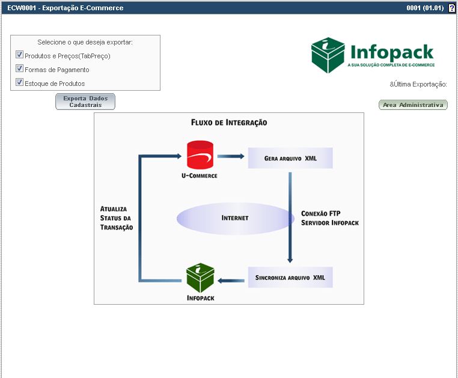This screenshot has width=458, height=378.
Task: Click the Atualiza Status da Transação label
Action: (x=117, y=218)
